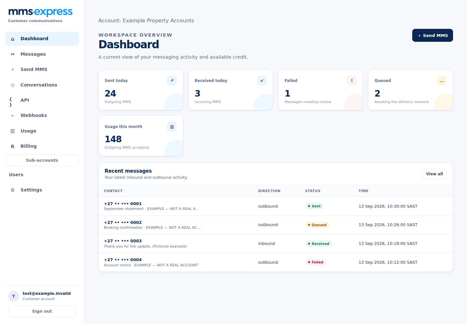Viewport: 467px width, 324px height.
Task: Click the API curly braces icon
Action: [11, 102]
